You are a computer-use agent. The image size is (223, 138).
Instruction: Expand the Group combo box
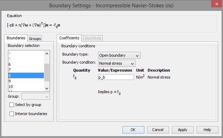pos(36,97)
